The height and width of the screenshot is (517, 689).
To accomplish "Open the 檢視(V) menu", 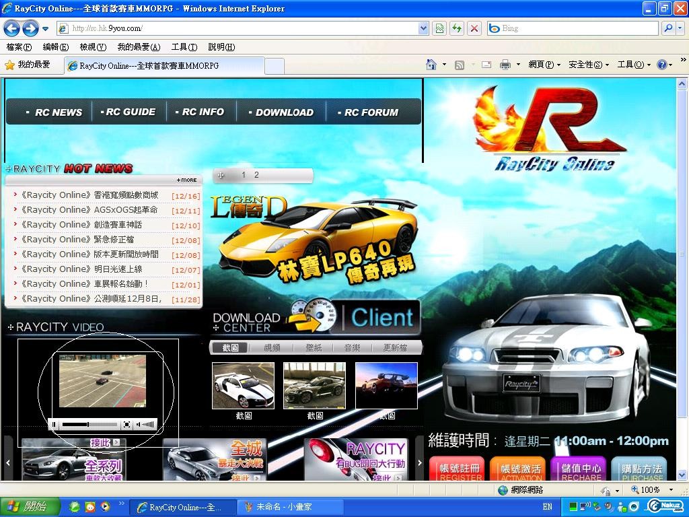I will [93, 47].
